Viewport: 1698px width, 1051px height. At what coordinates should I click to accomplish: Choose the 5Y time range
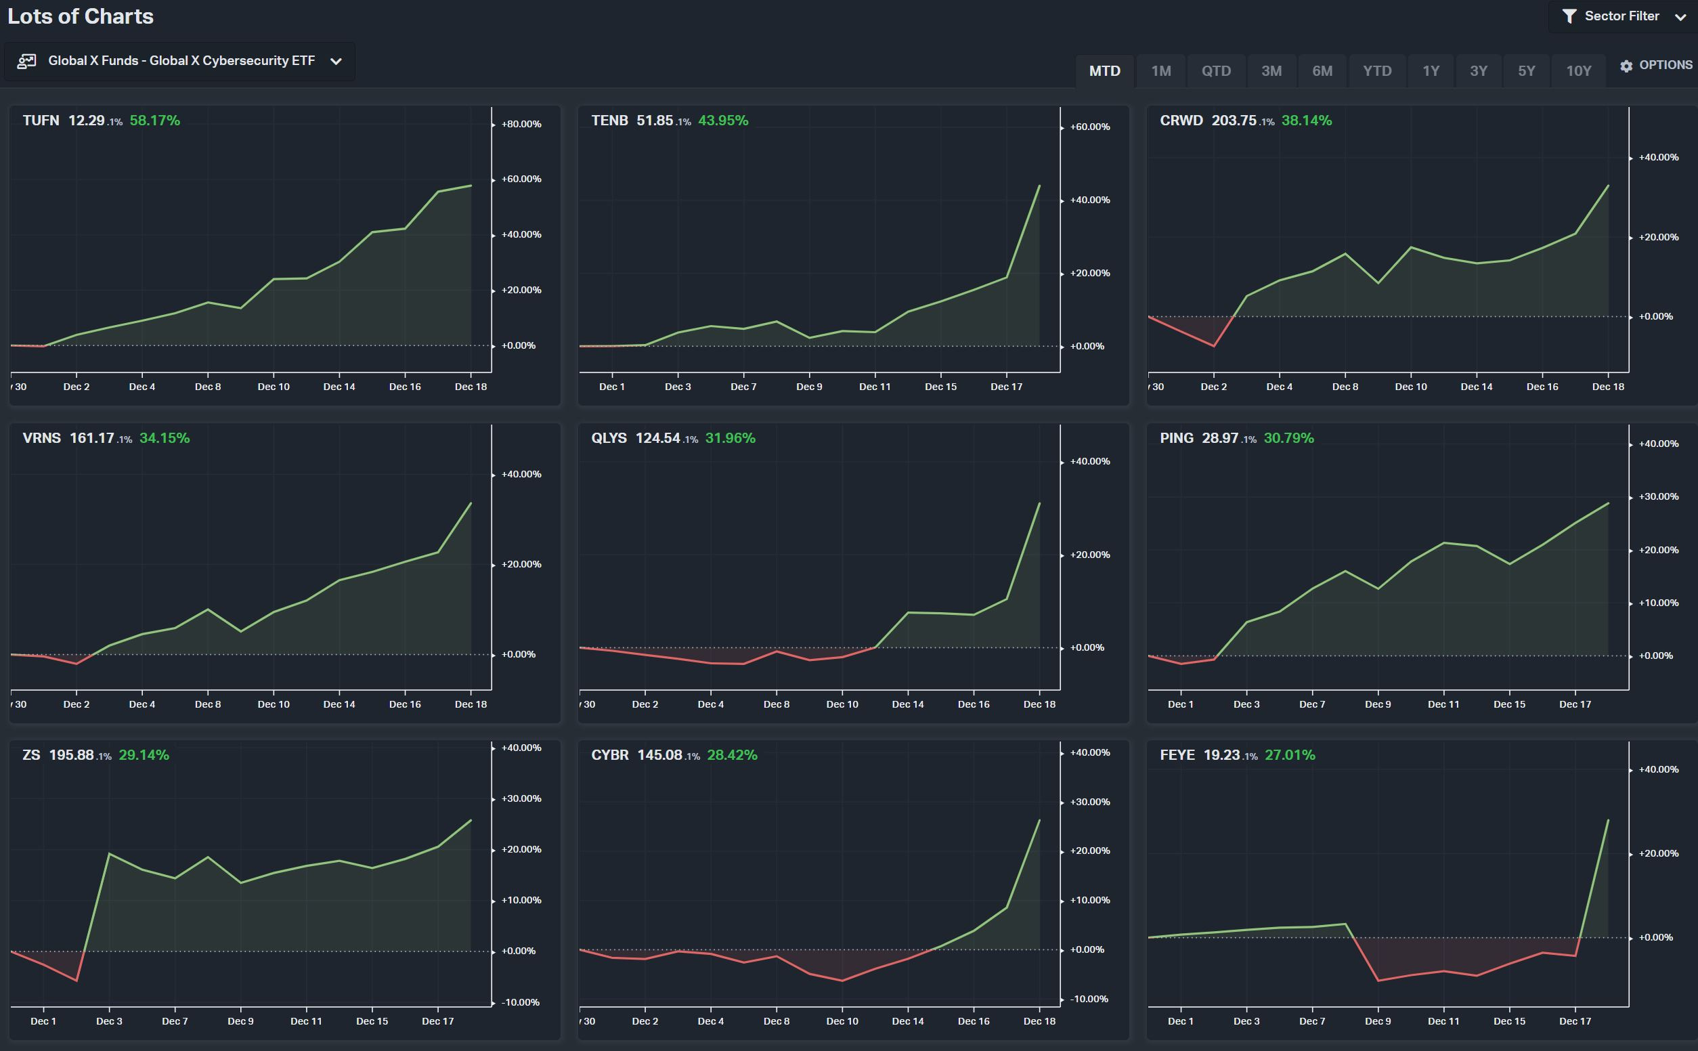coord(1527,71)
